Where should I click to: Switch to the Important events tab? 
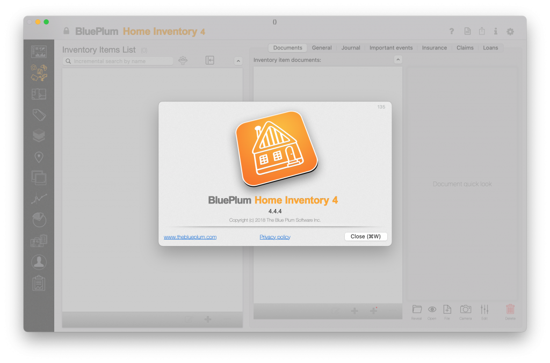tap(391, 48)
